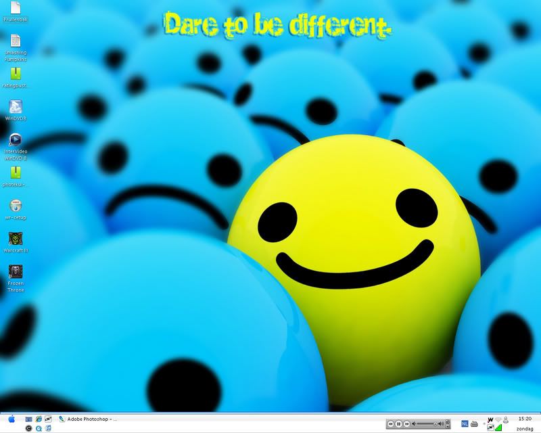Select the ratingbust archive icon

click(x=16, y=77)
